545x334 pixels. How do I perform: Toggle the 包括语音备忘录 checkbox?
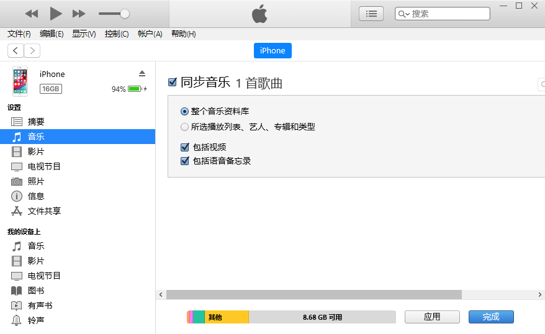(x=185, y=161)
